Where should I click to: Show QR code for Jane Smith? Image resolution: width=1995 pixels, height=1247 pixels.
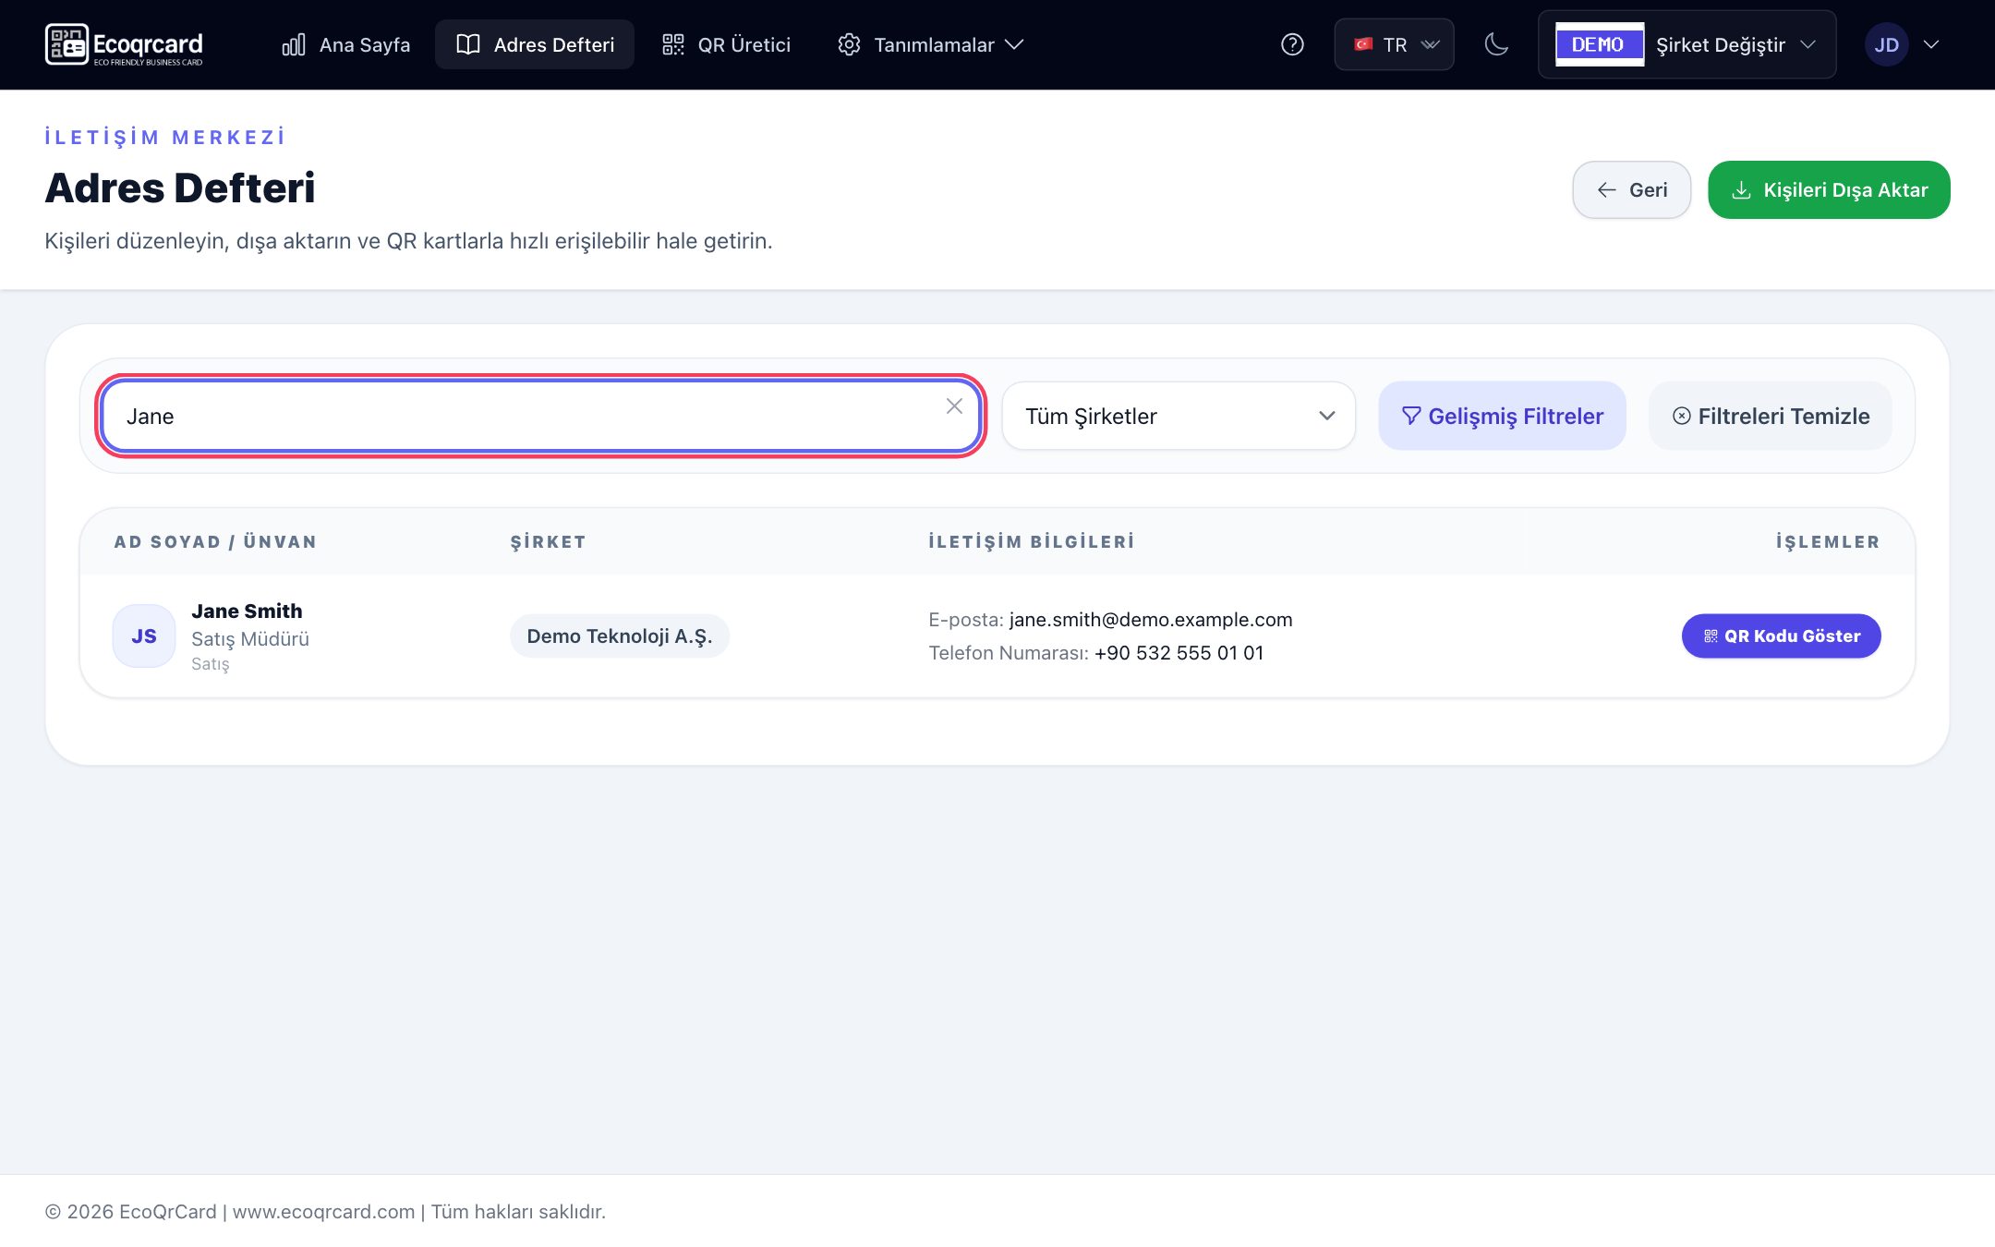coord(1781,636)
